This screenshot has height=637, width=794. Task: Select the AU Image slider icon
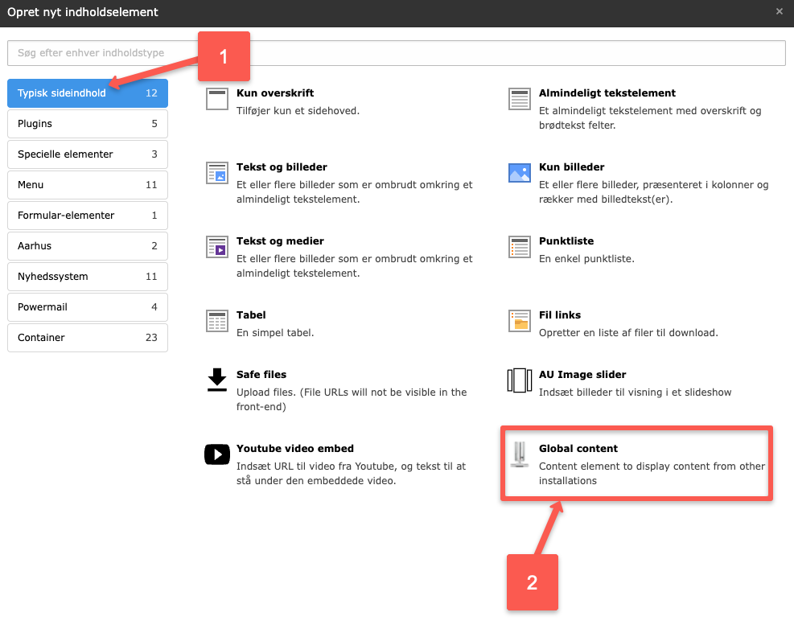[520, 380]
